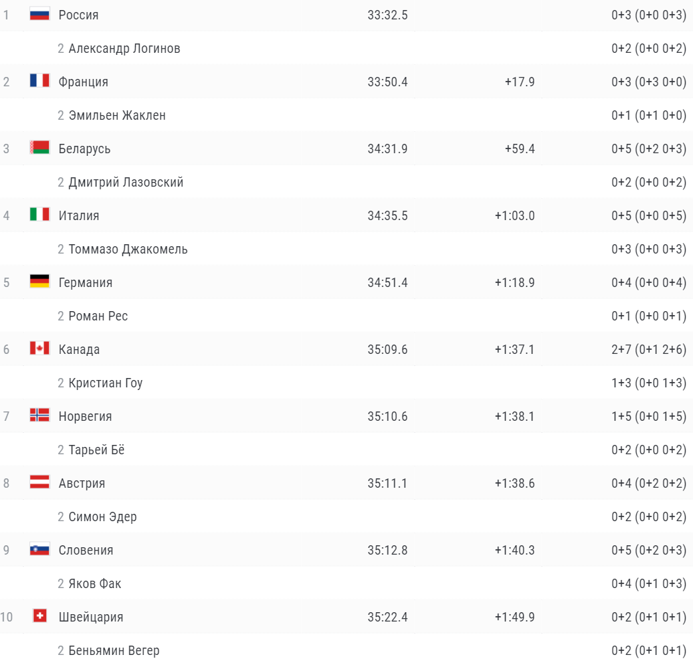
Task: Click the Norway flag icon
Action: pyautogui.click(x=39, y=415)
